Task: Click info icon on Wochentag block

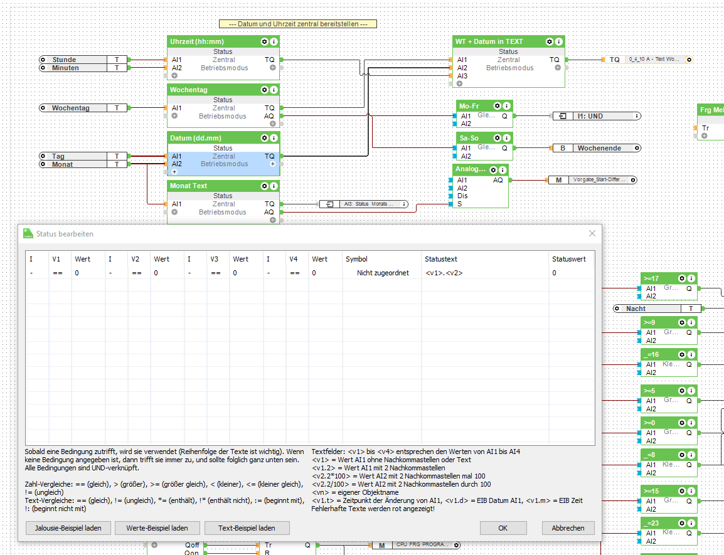Action: tap(273, 90)
